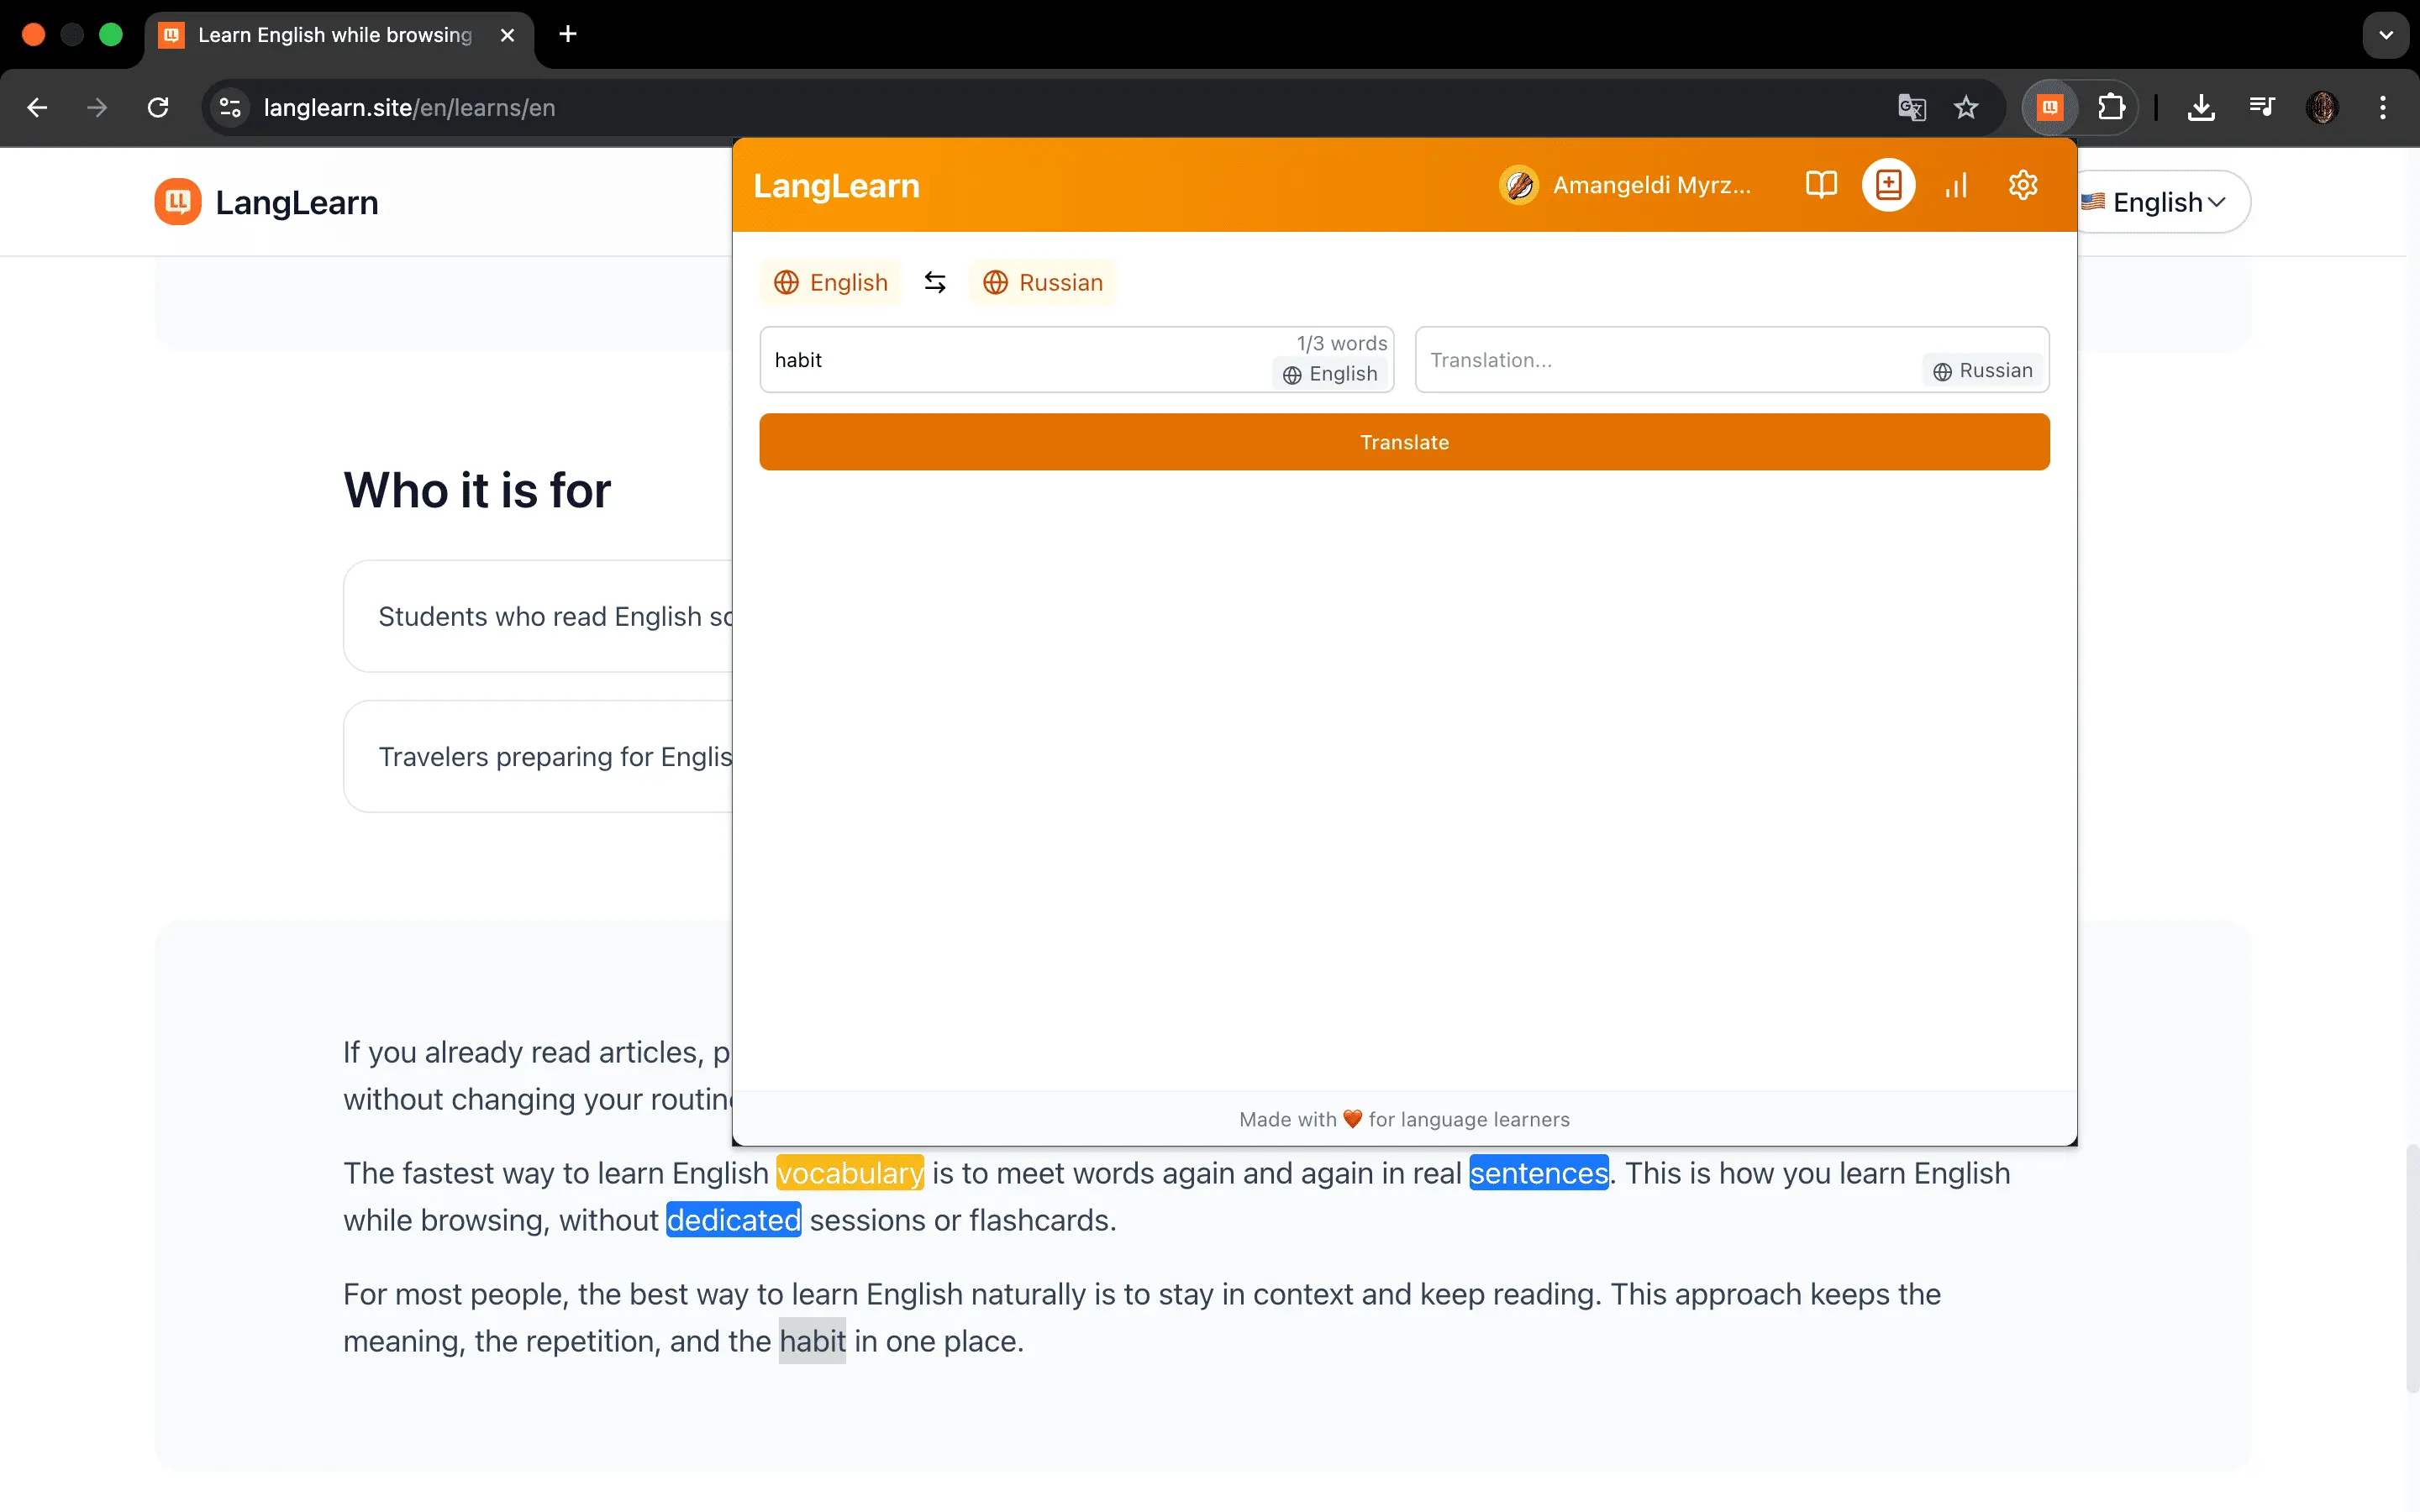Click the highlighted word dedicated
Screen dimensions: 2420x1512
point(734,1220)
